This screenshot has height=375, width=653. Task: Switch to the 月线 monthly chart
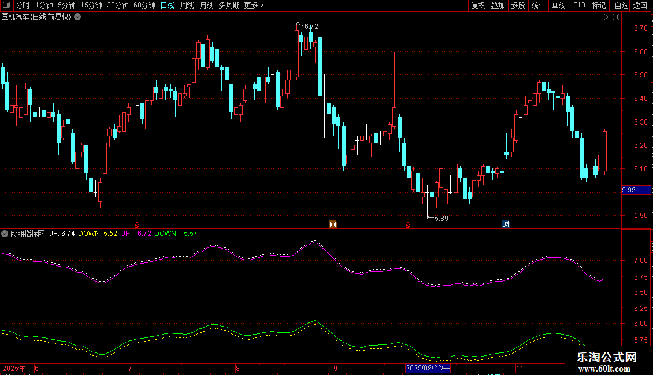point(206,5)
